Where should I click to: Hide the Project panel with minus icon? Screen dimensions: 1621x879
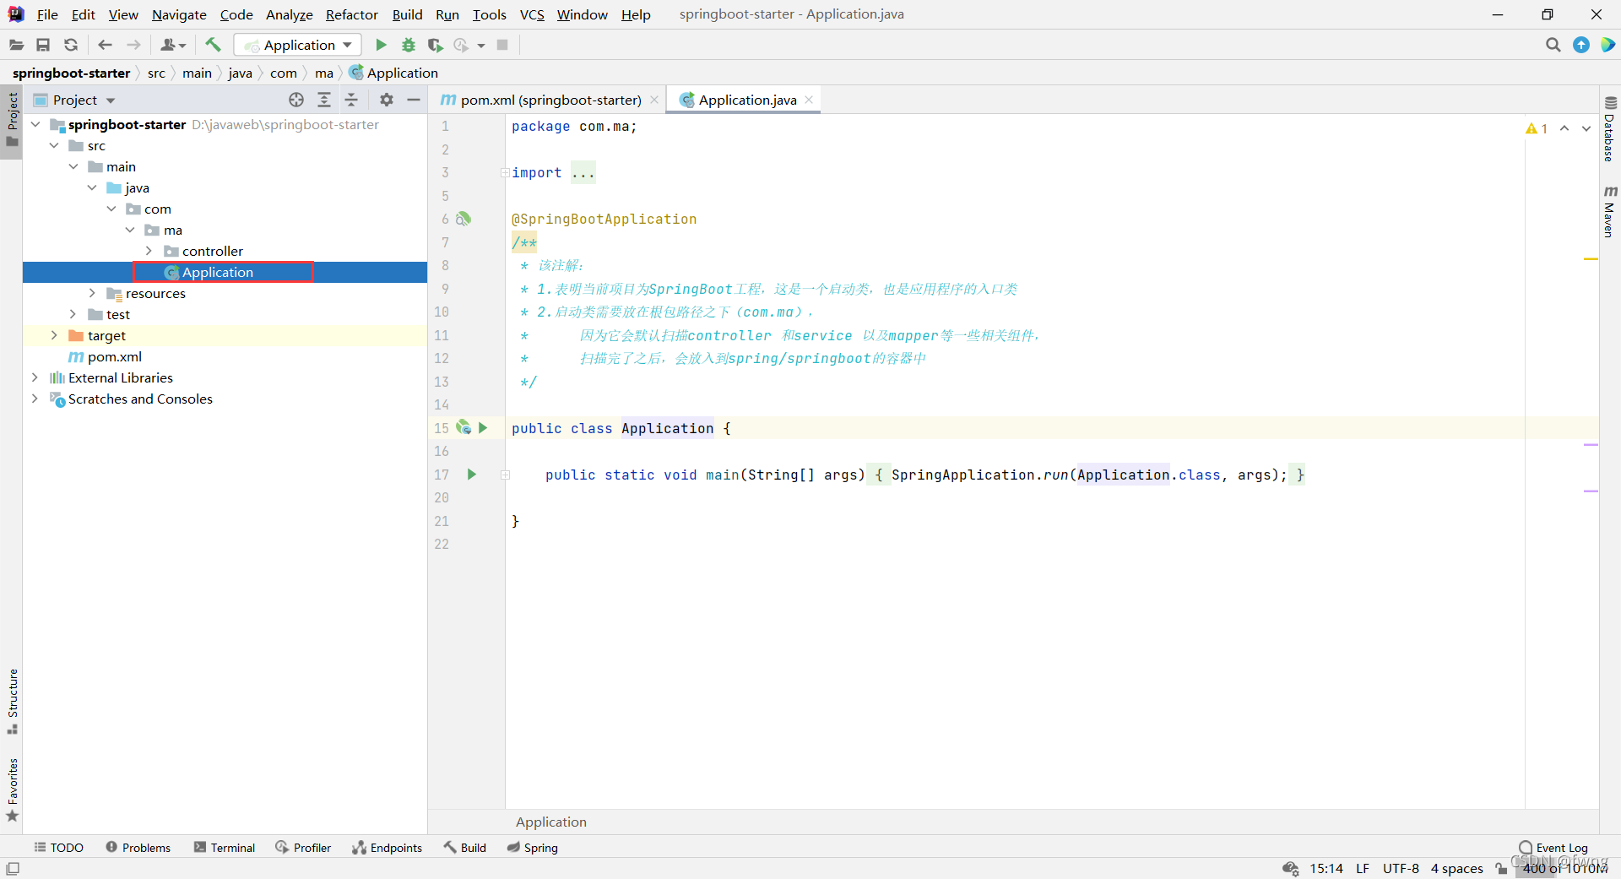point(414,100)
